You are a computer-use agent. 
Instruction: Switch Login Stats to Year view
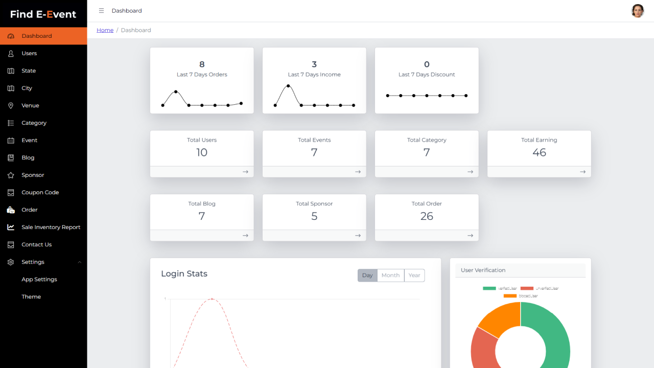tap(414, 275)
